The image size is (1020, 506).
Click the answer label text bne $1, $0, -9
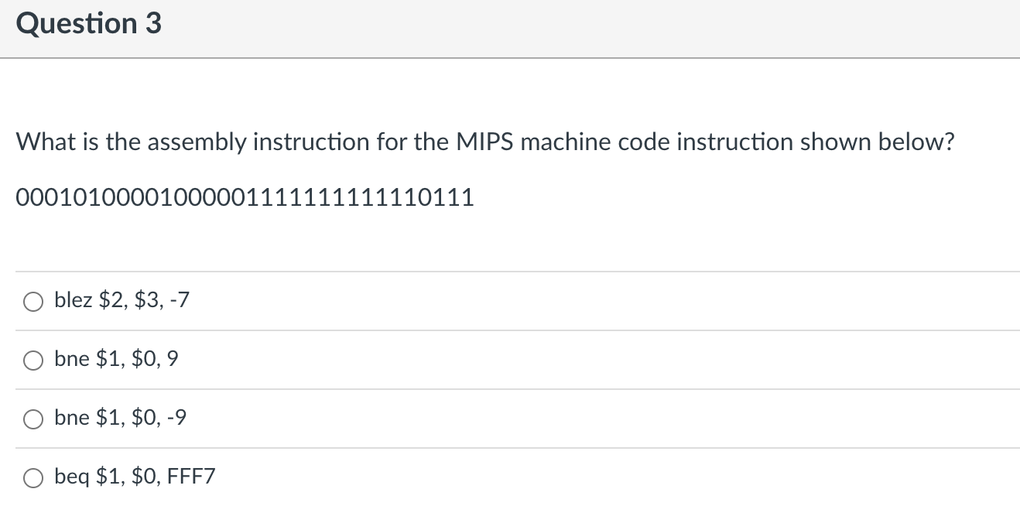[x=120, y=418]
